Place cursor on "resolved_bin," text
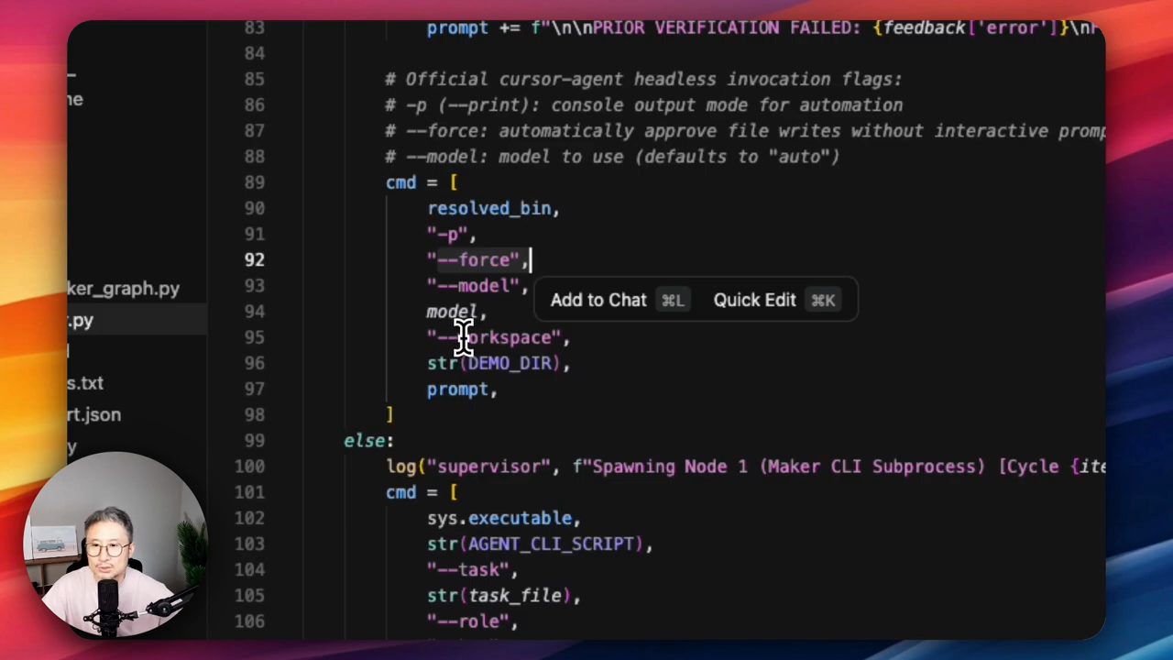The height and width of the screenshot is (660, 1173). click(493, 209)
